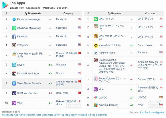166x118 pixels.
Task: Open the LINE green chat icon
Action: [96, 19]
